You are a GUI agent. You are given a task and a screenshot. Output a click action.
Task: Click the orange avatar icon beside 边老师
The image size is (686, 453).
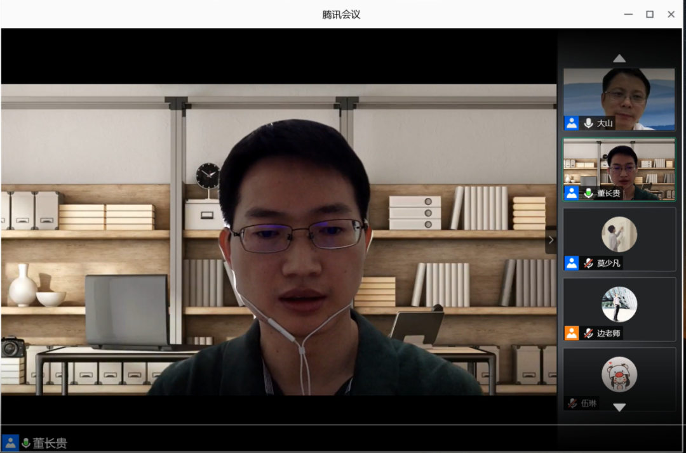tap(571, 333)
